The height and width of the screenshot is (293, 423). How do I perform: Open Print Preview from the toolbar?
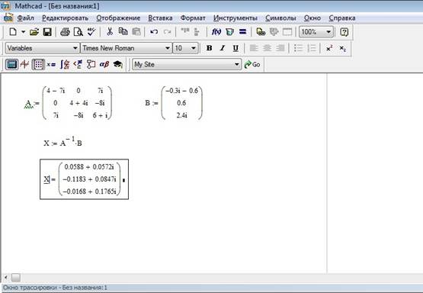coord(79,32)
